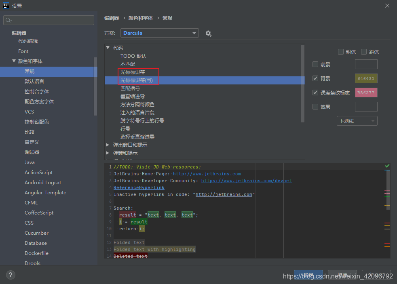Screen dimensions: 397x284
Task: Collapse the 颜色和字体 sidebar section
Action: click(x=14, y=61)
